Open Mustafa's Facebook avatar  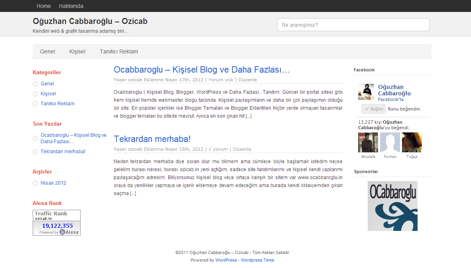368,142
